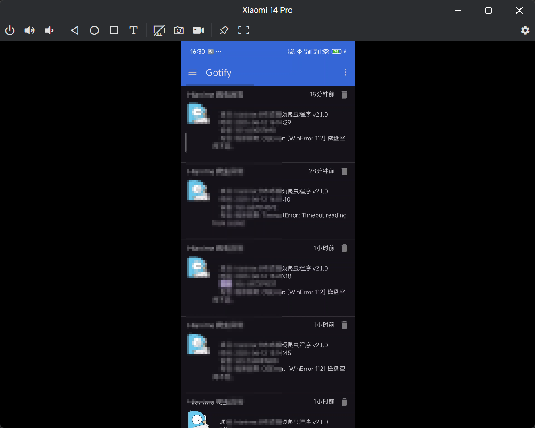
Task: Click the T text input icon
Action: coord(133,30)
